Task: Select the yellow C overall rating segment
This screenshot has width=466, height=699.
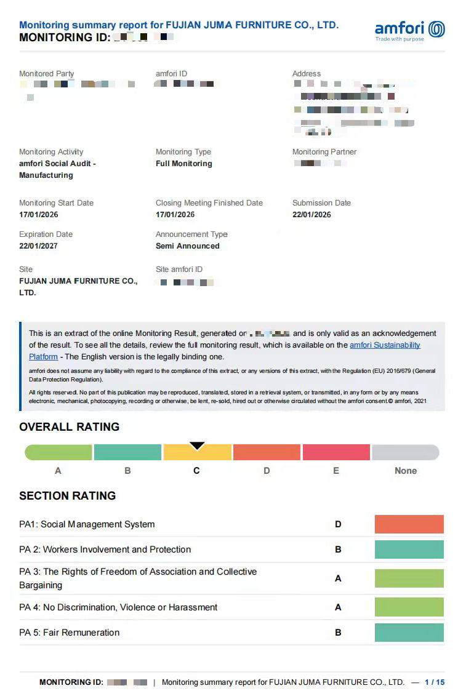Action: [x=198, y=452]
